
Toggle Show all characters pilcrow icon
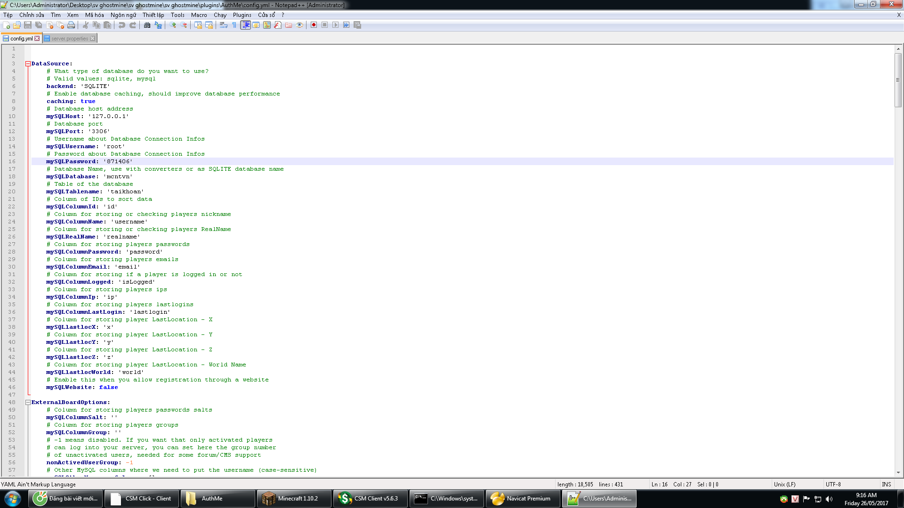coord(234,25)
